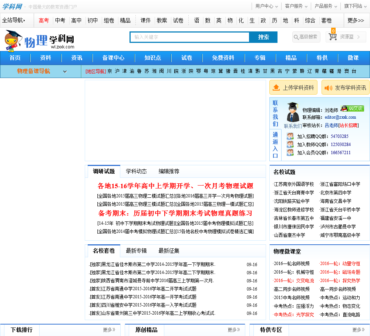Click the 课件 link in top bar
Image resolution: width=370 pixels, height=336 pixels.
145,20
